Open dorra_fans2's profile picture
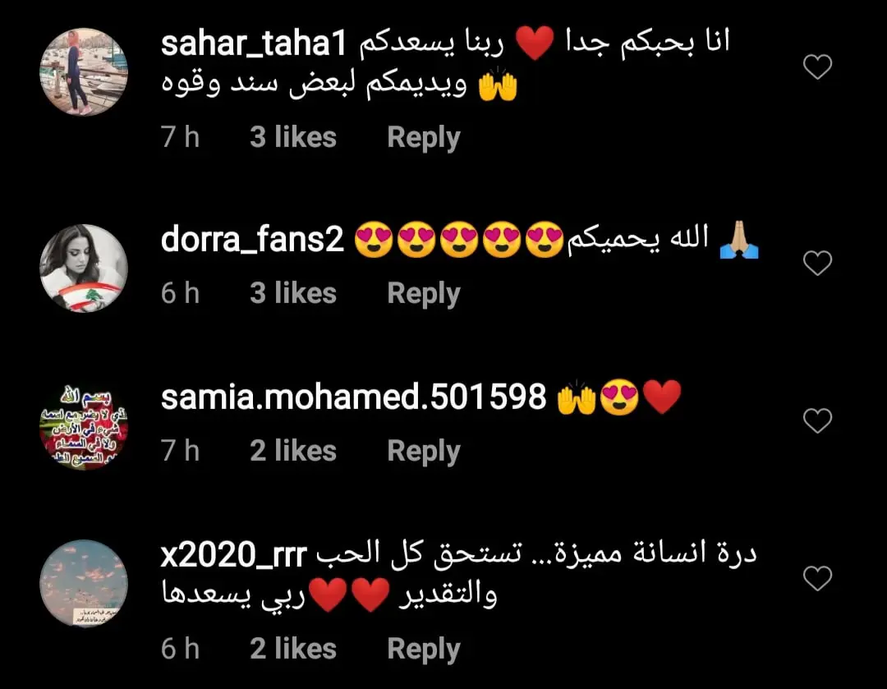Viewport: 887px width, 689px height. [84, 269]
